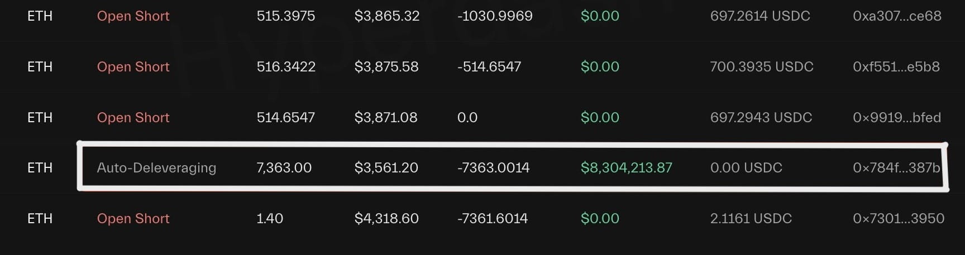Open address link 0xf551...e5b8
This screenshot has height=255, width=965.
point(896,67)
